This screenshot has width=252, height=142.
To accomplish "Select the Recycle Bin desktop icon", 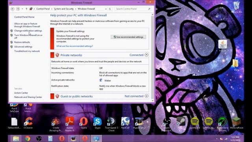I will point(236,7).
